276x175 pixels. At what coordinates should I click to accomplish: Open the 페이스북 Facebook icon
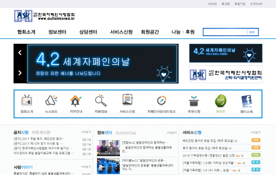pos(246,100)
